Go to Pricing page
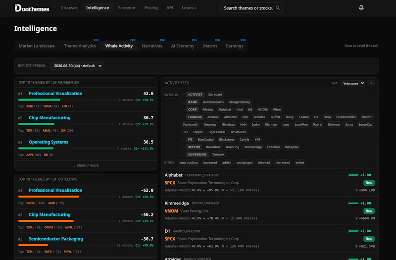 tap(151, 8)
